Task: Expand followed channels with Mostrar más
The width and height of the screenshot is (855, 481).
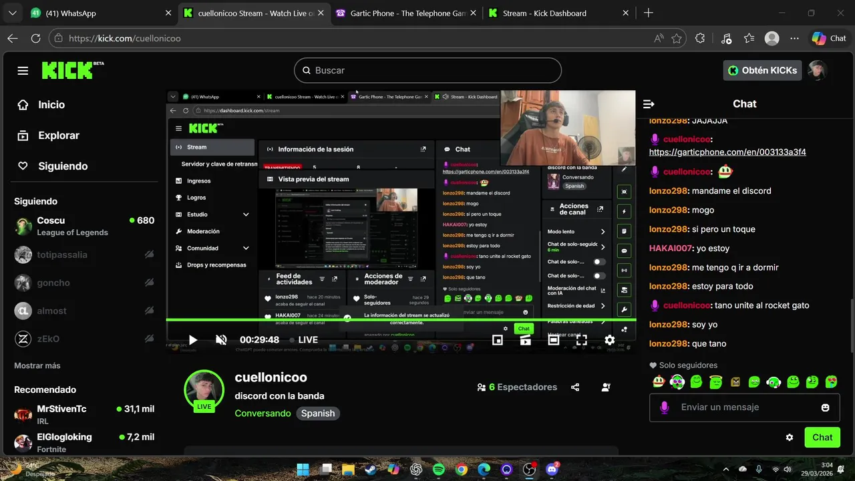Action: (37, 365)
